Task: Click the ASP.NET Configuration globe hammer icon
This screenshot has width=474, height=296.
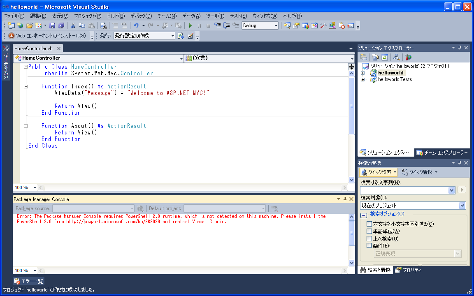Action: coord(409,58)
